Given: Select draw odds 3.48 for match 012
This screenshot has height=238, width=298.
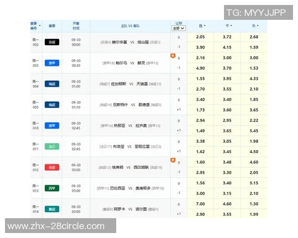Looking at the screenshot, I should point(227,162).
